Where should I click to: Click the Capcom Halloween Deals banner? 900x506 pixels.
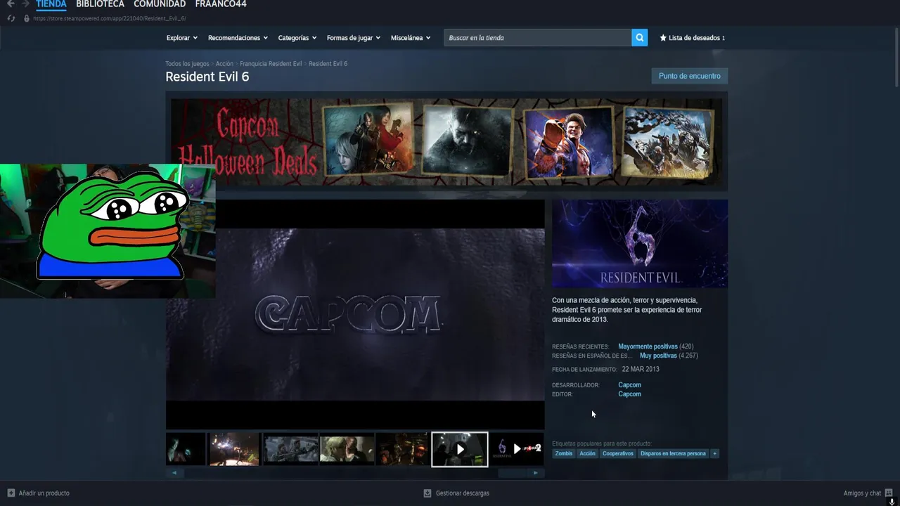[x=446, y=143]
